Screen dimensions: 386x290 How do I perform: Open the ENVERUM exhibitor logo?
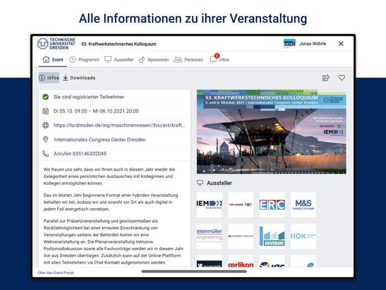click(272, 236)
